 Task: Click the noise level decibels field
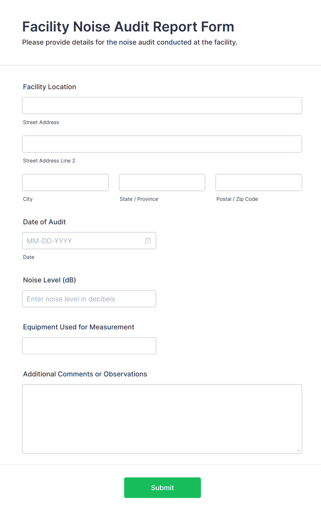(x=89, y=299)
